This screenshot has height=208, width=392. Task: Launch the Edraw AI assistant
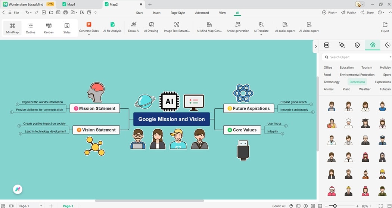[134, 27]
